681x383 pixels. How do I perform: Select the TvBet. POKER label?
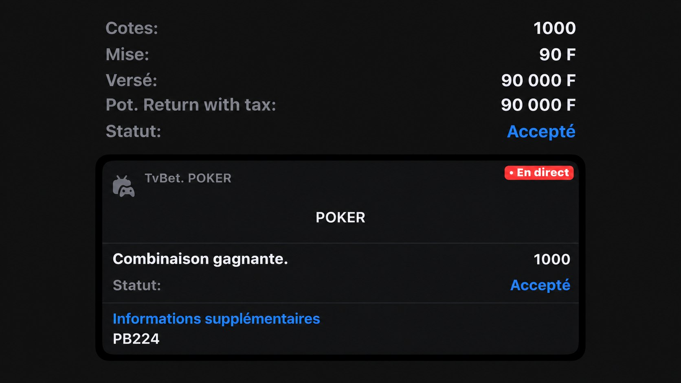point(188,178)
